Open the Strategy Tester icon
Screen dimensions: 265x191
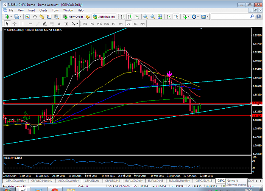[56, 17]
